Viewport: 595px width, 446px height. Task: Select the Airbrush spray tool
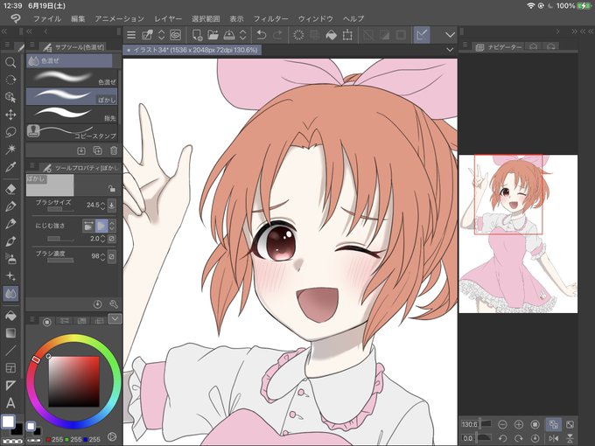pos(10,259)
